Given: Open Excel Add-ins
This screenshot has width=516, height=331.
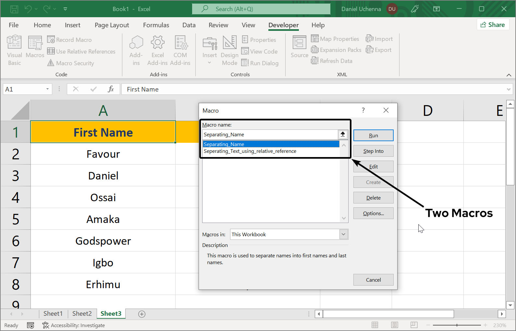Looking at the screenshot, I should pos(157,50).
